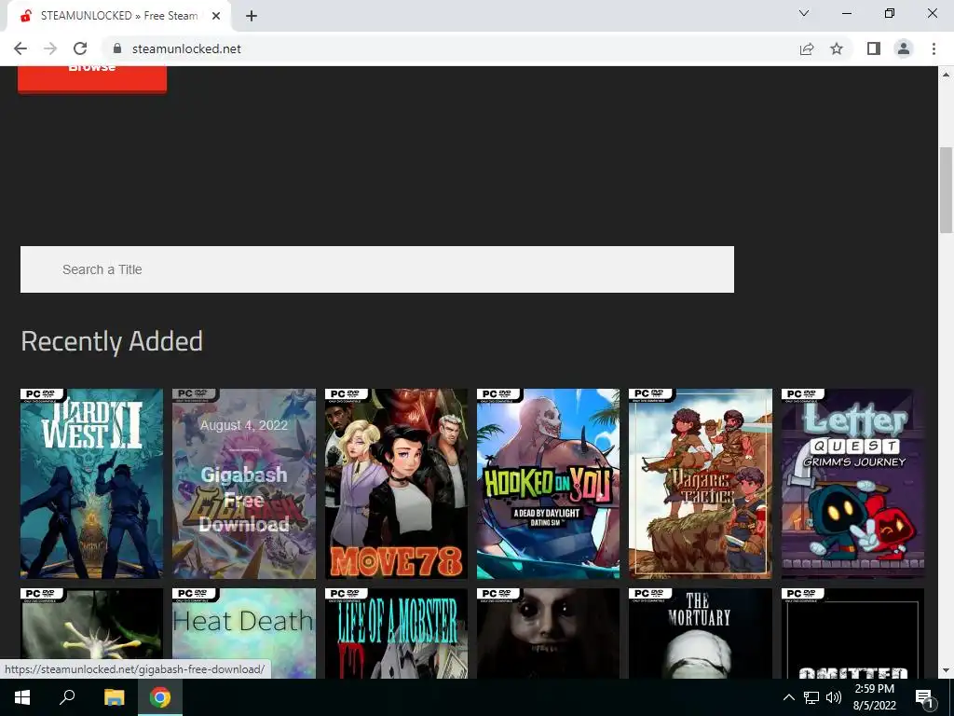Screen dimensions: 954x716
Task: Open Heat Death game cover
Action: (x=244, y=633)
